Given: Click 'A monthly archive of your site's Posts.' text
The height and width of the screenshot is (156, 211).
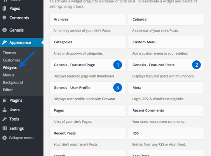Looking at the screenshot, I should click(82, 31).
